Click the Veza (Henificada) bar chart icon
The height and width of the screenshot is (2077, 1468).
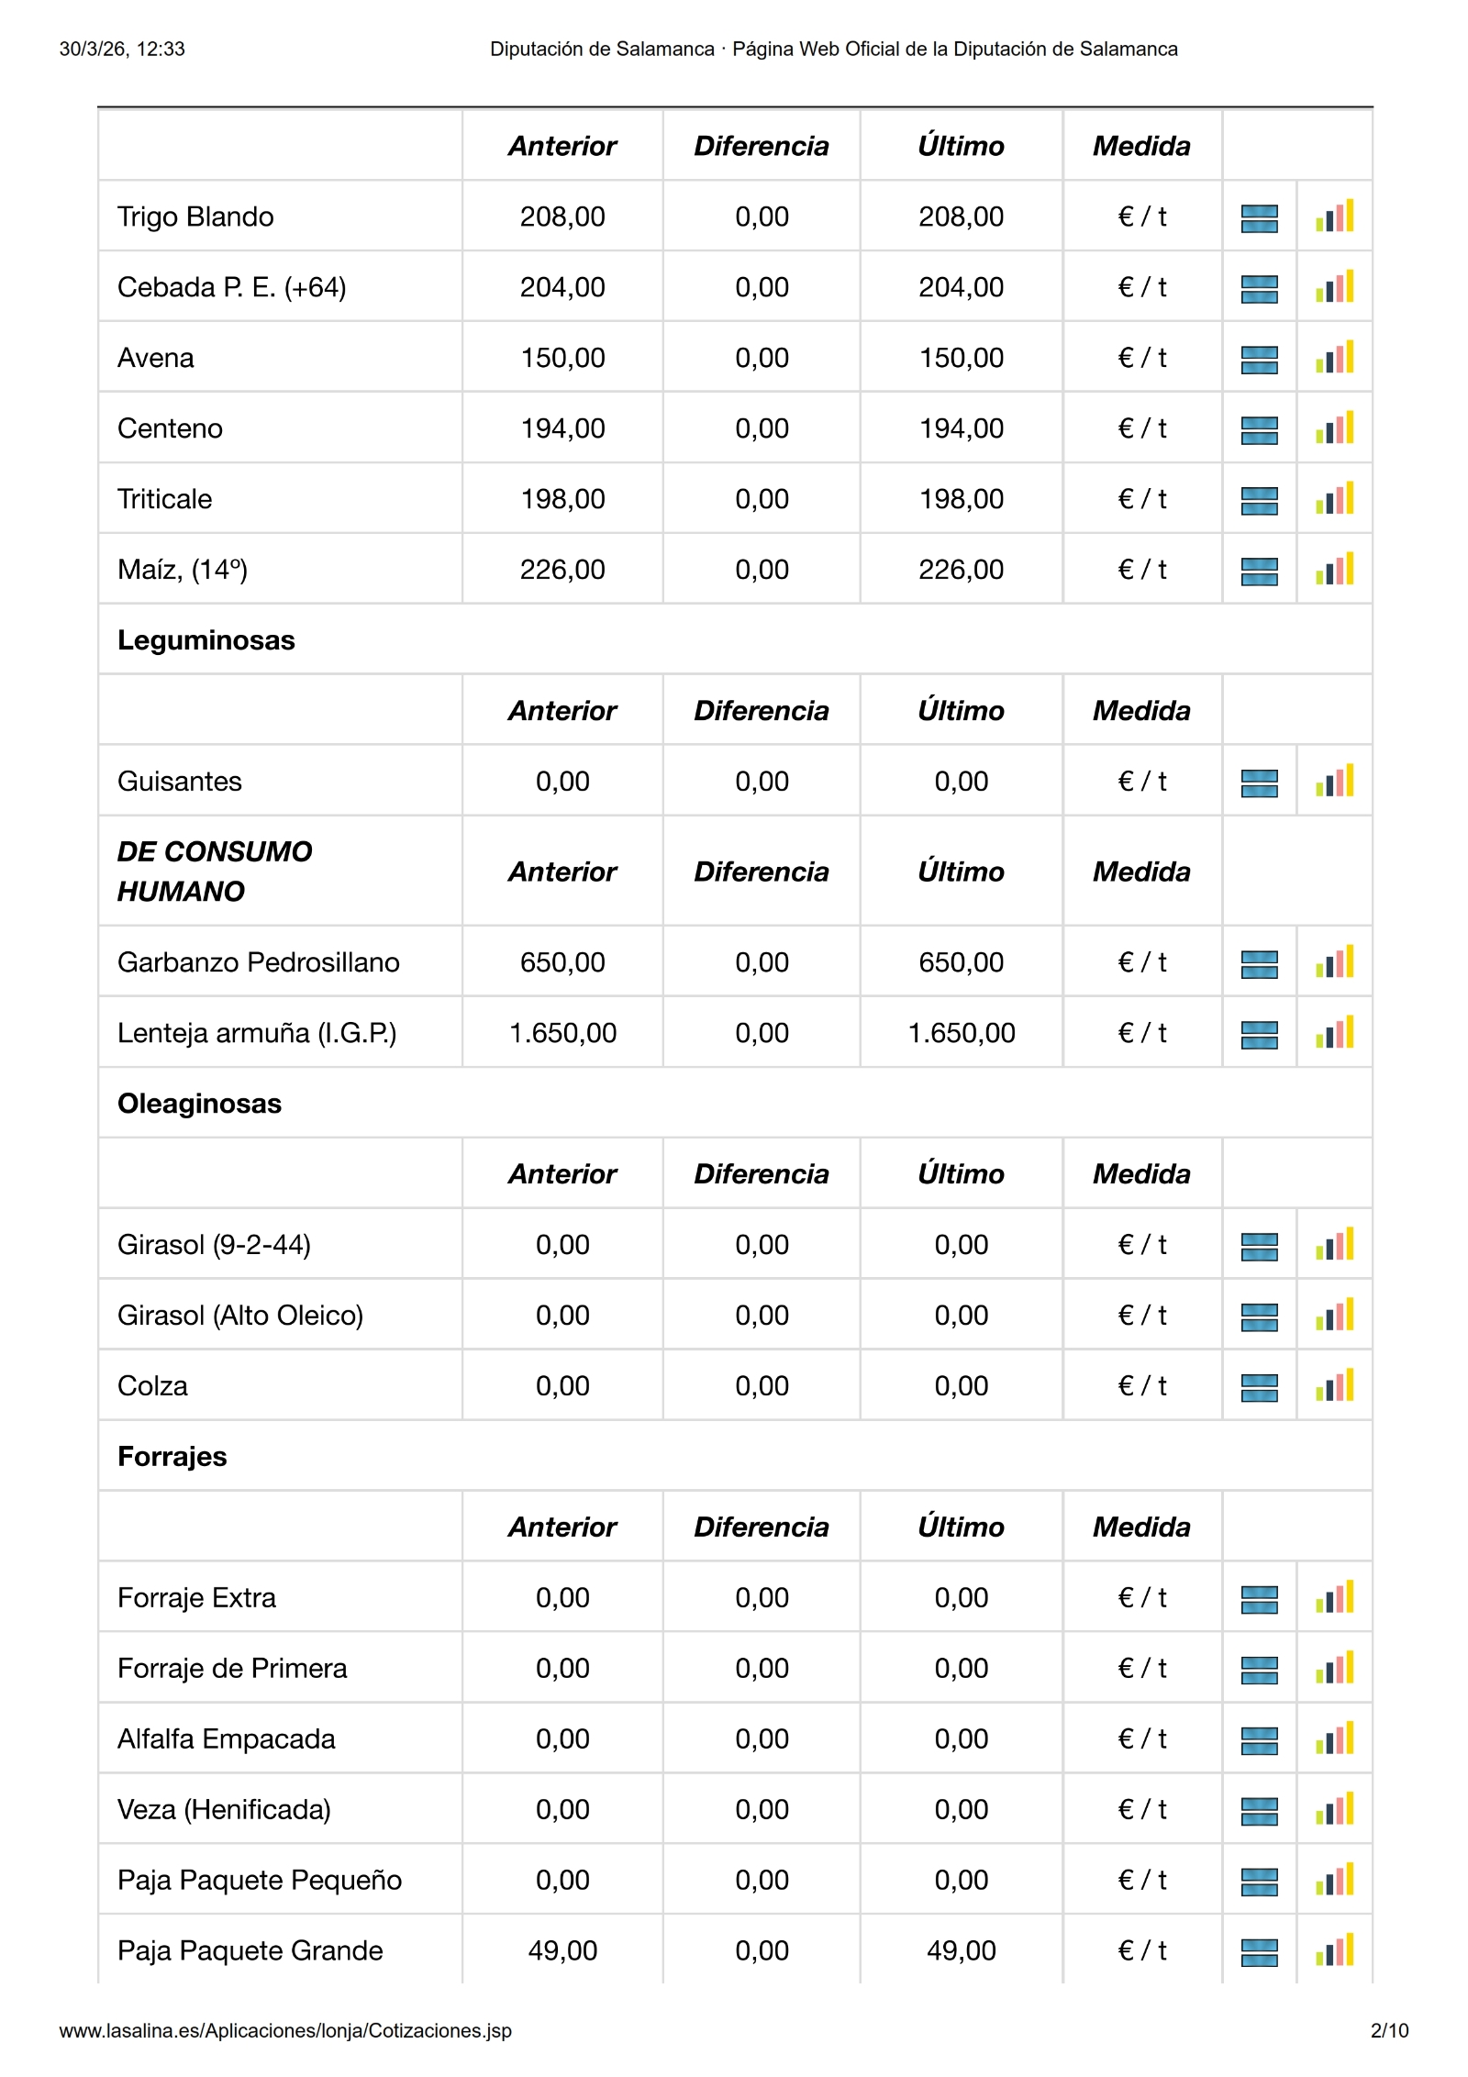click(x=1334, y=1810)
